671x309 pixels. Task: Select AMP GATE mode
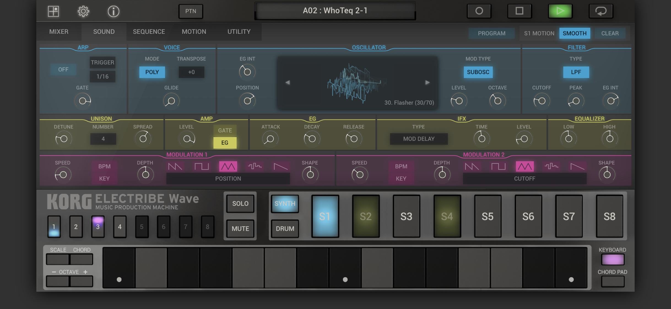pos(225,130)
